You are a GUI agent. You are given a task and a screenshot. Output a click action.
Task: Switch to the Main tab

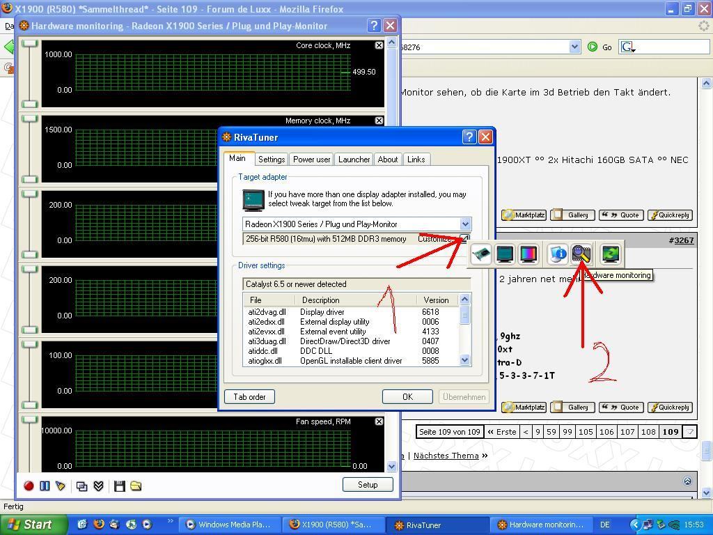point(237,158)
